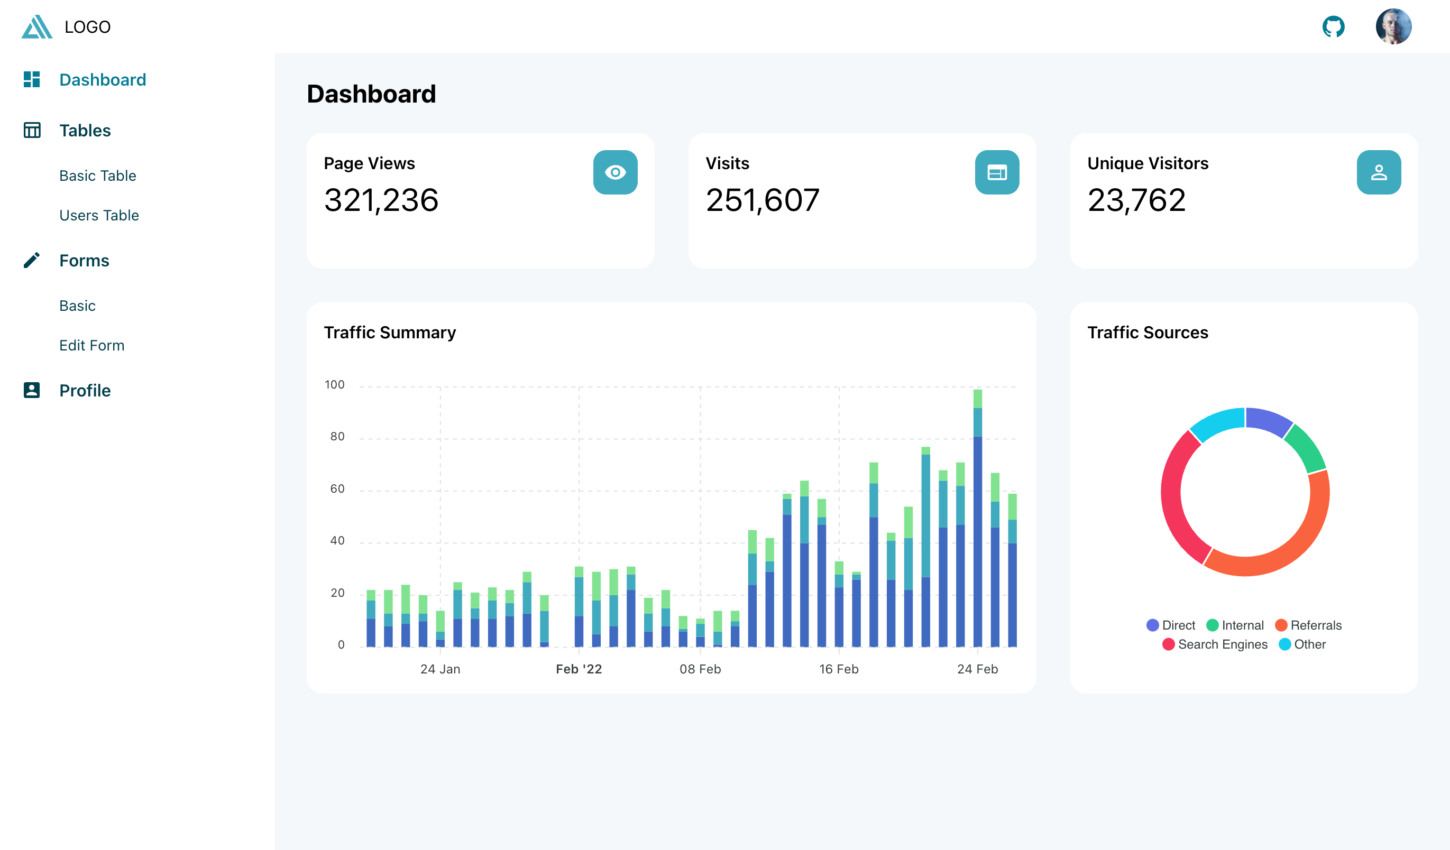Open the Basic Table page
The width and height of the screenshot is (1450, 850).
point(98,175)
